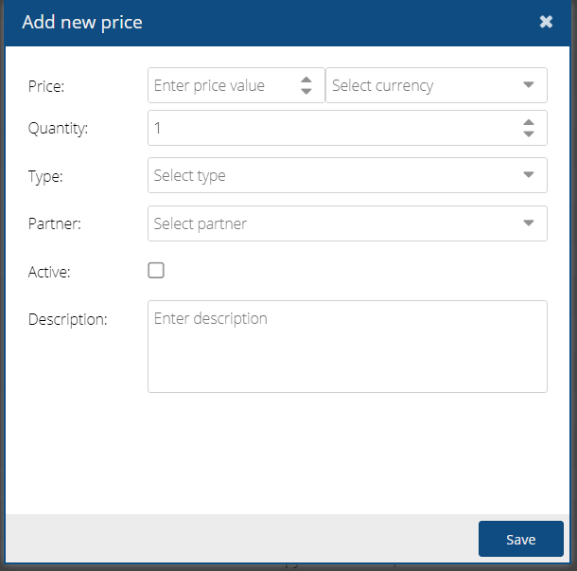Screen dimensions: 577x571
Task: Click the Select type placeholder text
Action: [190, 175]
